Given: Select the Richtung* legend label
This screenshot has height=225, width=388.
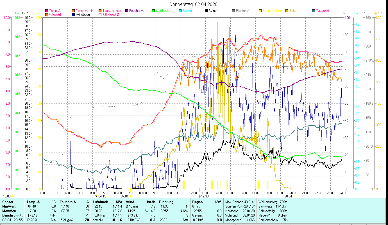Looking at the screenshot, I should (x=243, y=11).
